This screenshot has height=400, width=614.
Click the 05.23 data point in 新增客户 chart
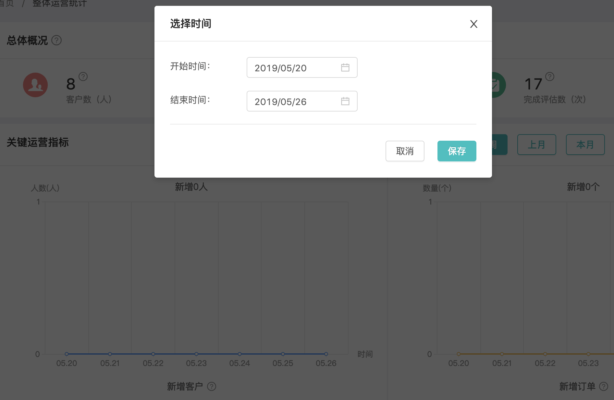[x=196, y=354]
